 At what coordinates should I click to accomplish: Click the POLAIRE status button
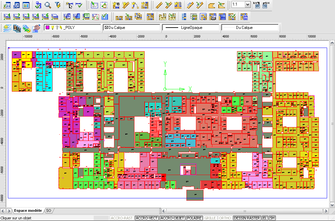(195, 218)
